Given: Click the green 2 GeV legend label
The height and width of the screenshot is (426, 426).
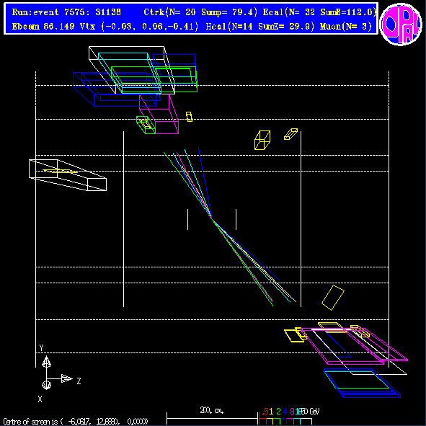Looking at the screenshot, I should click(x=278, y=412).
